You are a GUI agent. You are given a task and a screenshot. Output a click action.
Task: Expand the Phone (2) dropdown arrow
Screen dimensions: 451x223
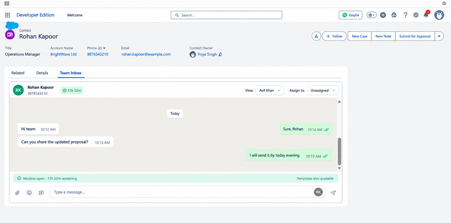tap(104, 48)
